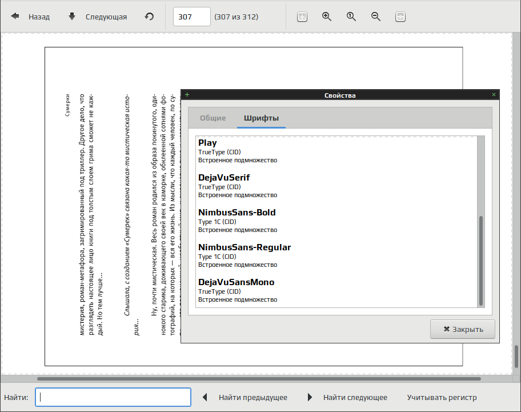Switch to the Общие tab
521x412 pixels.
pos(213,118)
